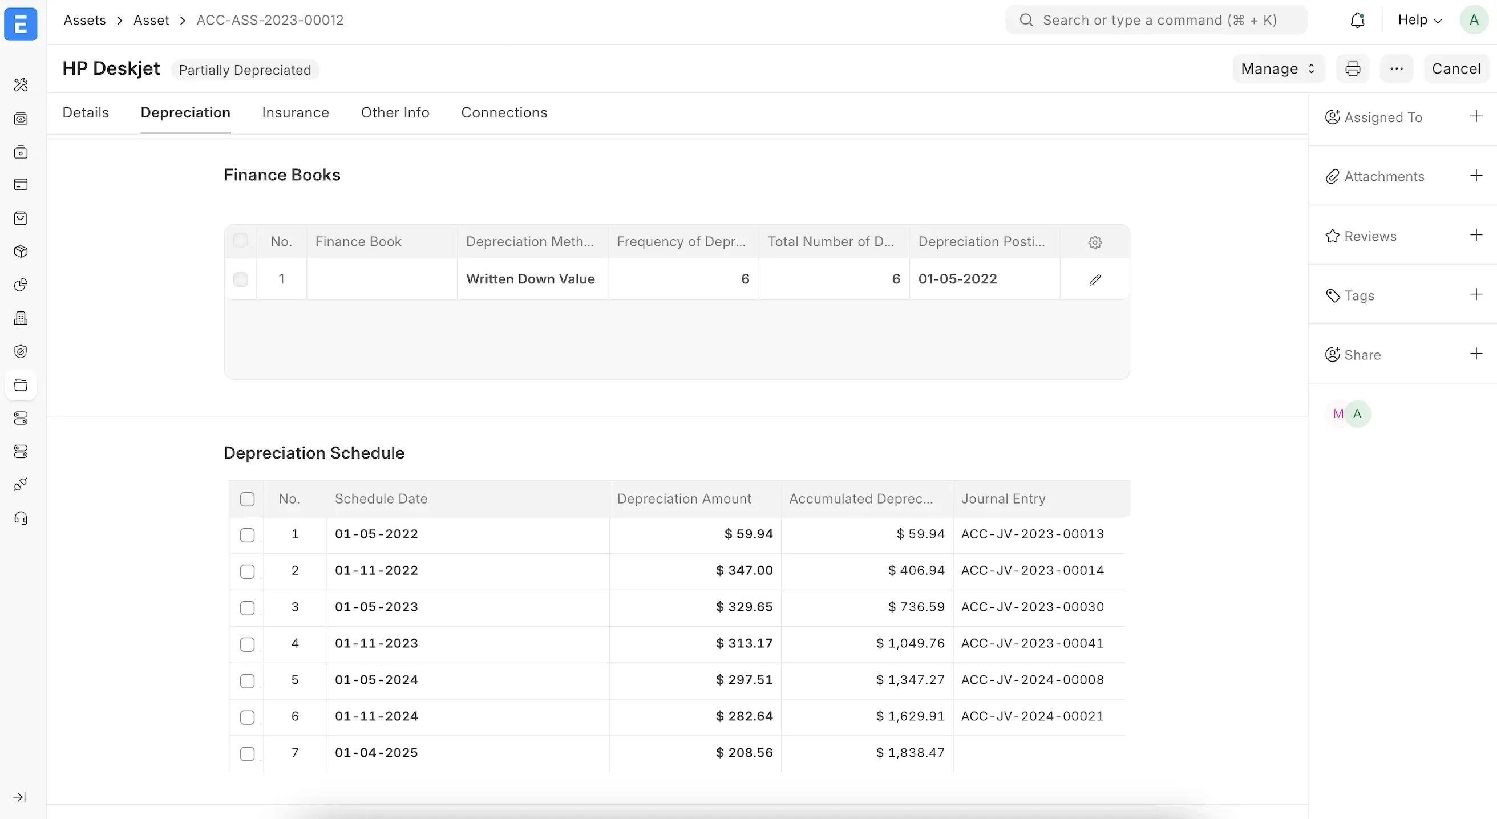Switch to the Insurance tab
Screen dimensions: 1497x819
coord(295,113)
